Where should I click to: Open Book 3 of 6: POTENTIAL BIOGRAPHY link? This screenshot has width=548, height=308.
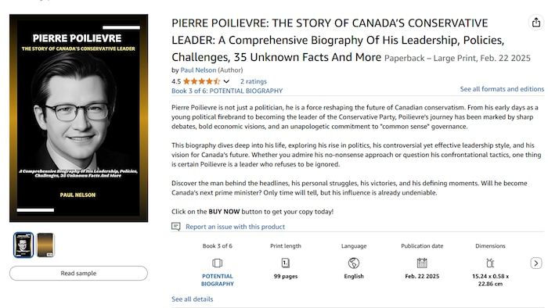[227, 91]
